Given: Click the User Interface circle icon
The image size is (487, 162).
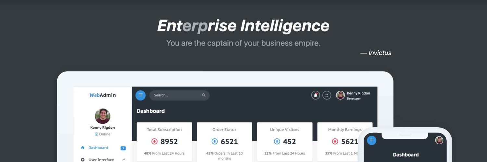Looking at the screenshot, I should (x=82, y=160).
